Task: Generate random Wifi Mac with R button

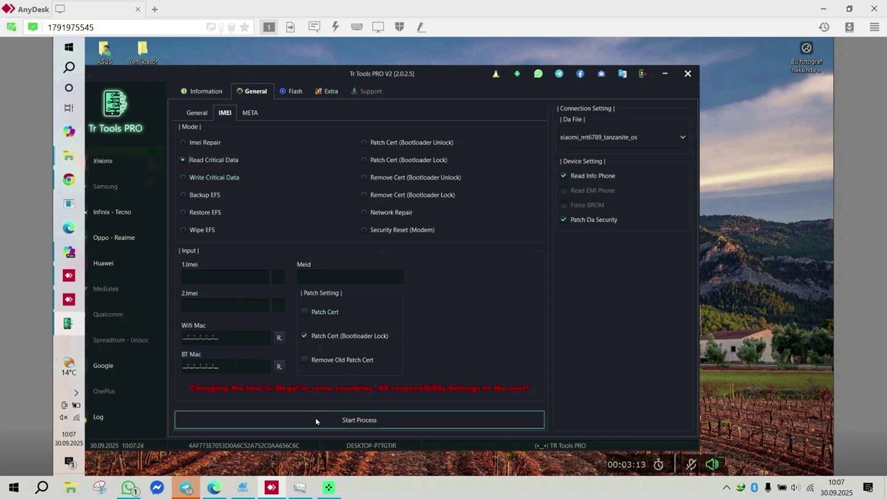Action: 279,338
